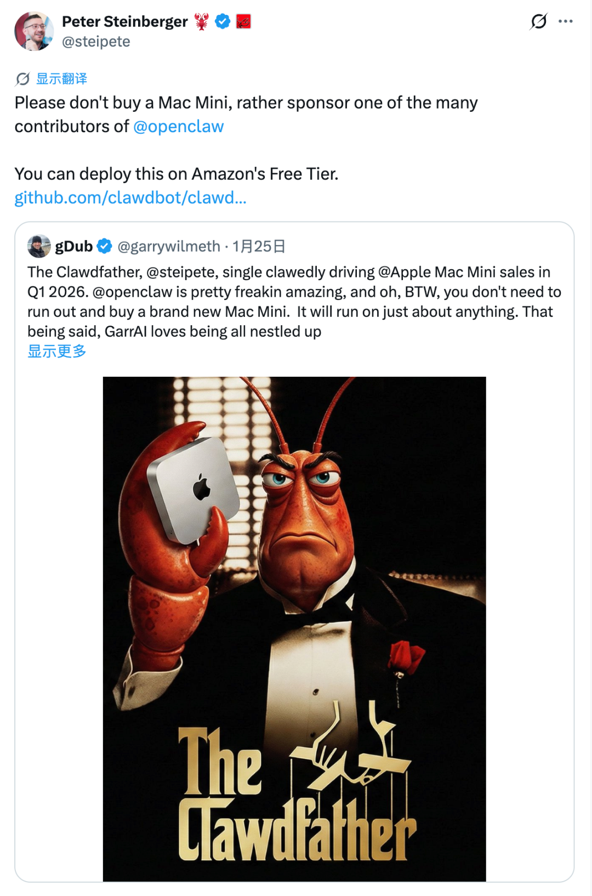Click the Peter Steinberger display name
The image size is (592, 896).
(x=125, y=21)
